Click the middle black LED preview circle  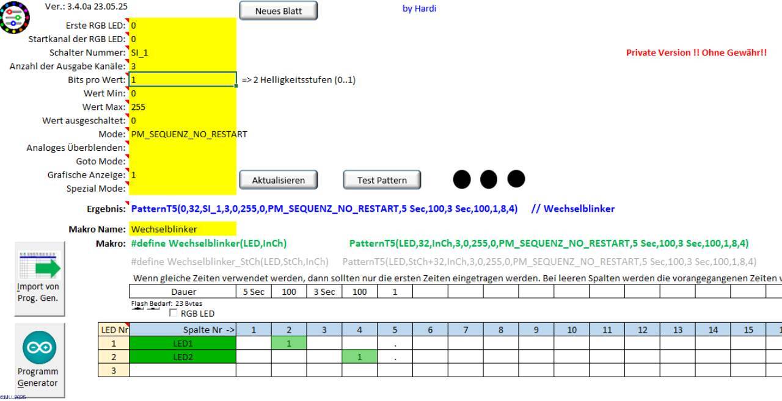(489, 179)
